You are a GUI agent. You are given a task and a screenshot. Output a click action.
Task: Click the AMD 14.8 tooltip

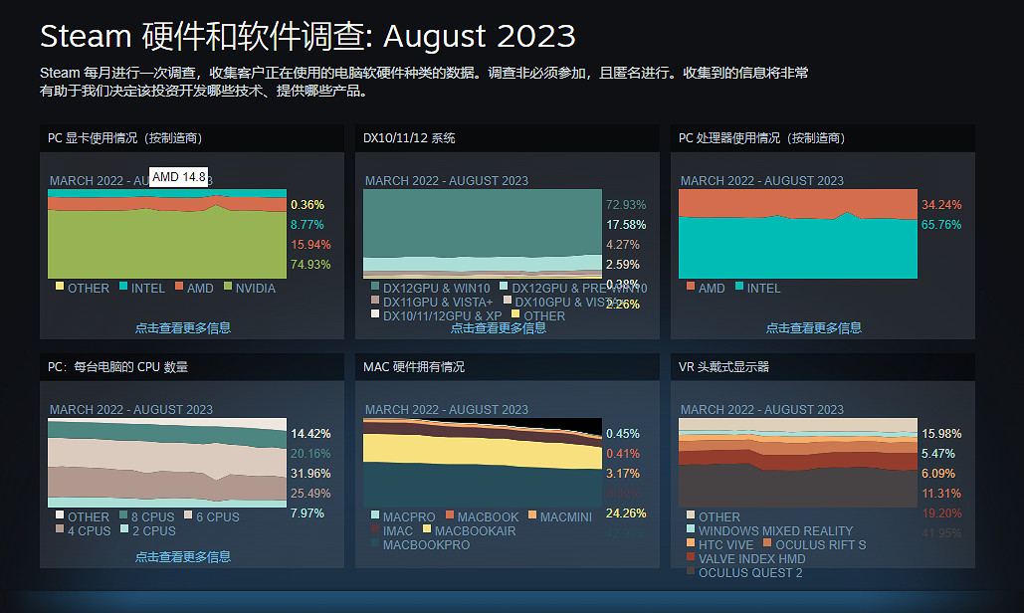point(178,176)
